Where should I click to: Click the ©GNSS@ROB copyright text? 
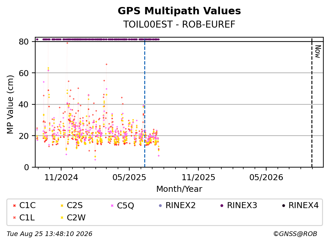(295, 234)
